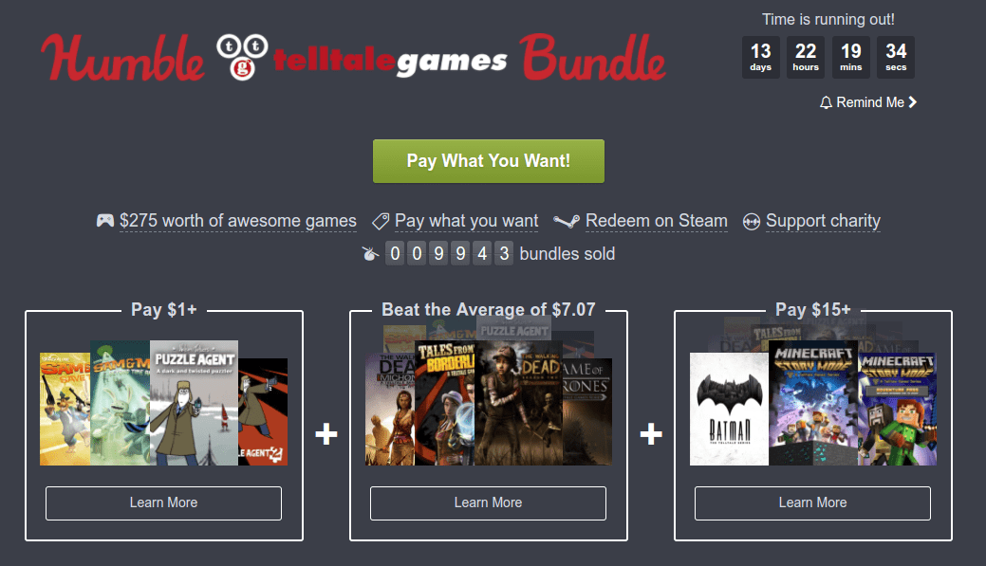Click the Humble logo text
Screen dimensions: 986x566
(122, 58)
